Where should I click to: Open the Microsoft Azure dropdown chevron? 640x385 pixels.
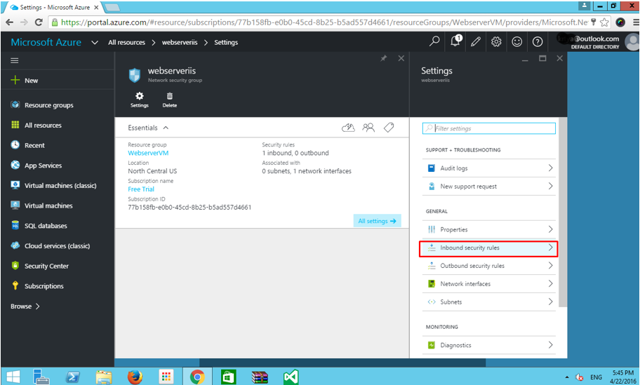(x=95, y=42)
